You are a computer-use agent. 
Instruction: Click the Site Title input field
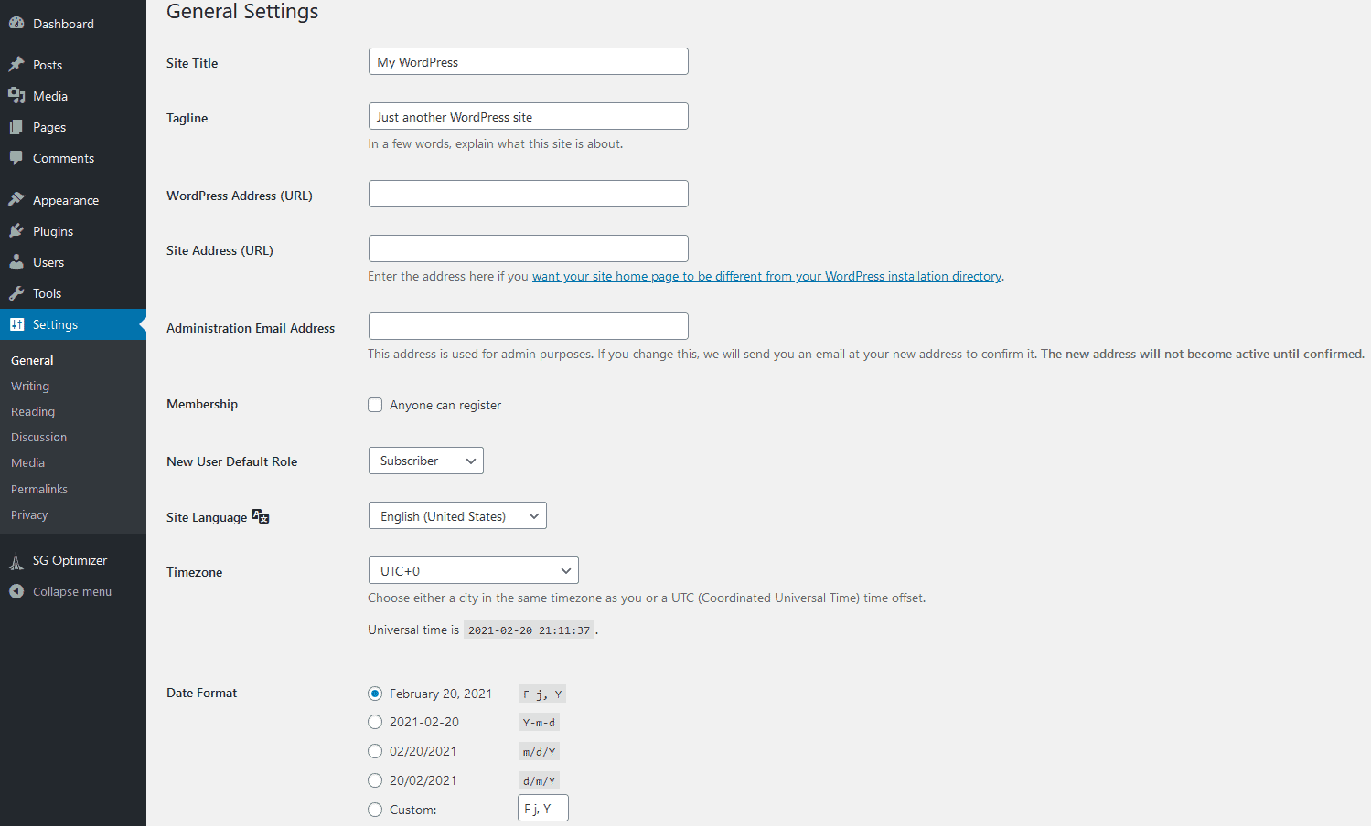529,61
